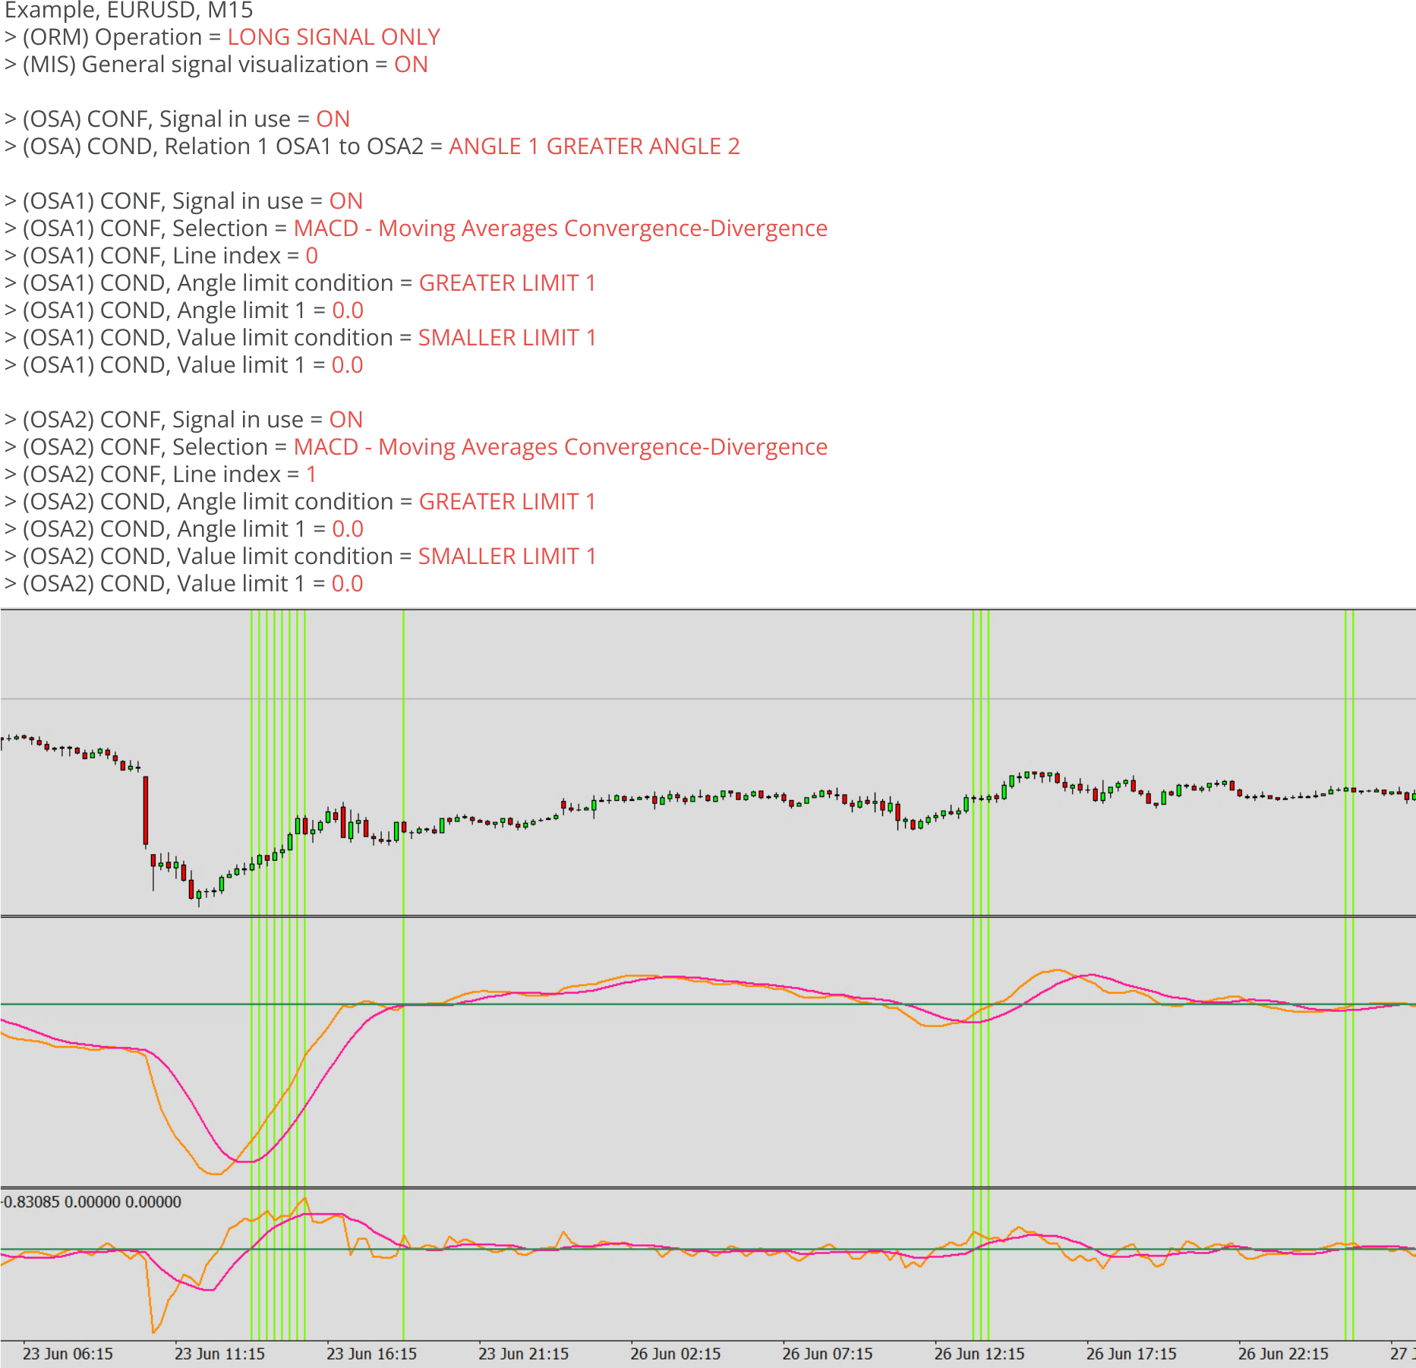Screen dimensions: 1416x1368
Task: Click the '(OSA2) COND, Value limit 1' line
Action: pyautogui.click(x=184, y=584)
